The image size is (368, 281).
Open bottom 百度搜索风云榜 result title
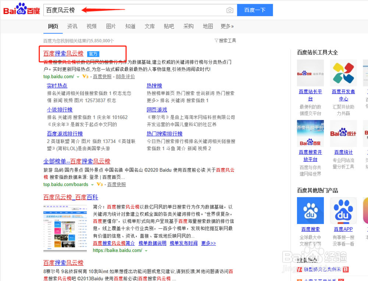(x=63, y=263)
